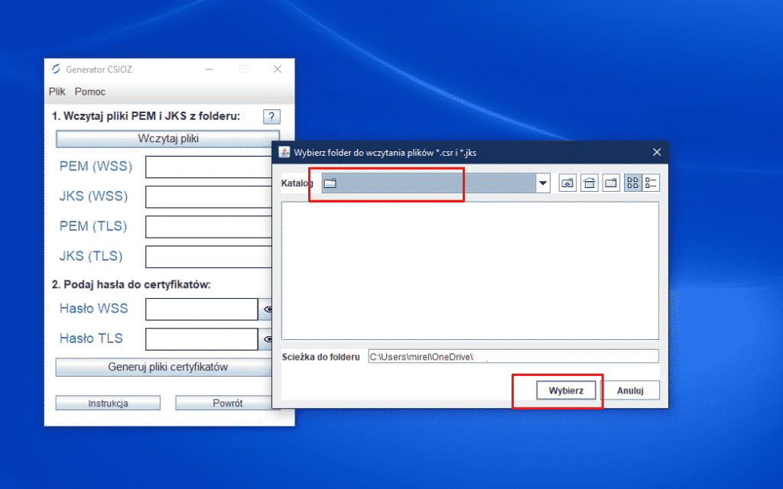This screenshot has width=783, height=489.
Task: Click the JKS (WSS) text field
Action: [209, 196]
